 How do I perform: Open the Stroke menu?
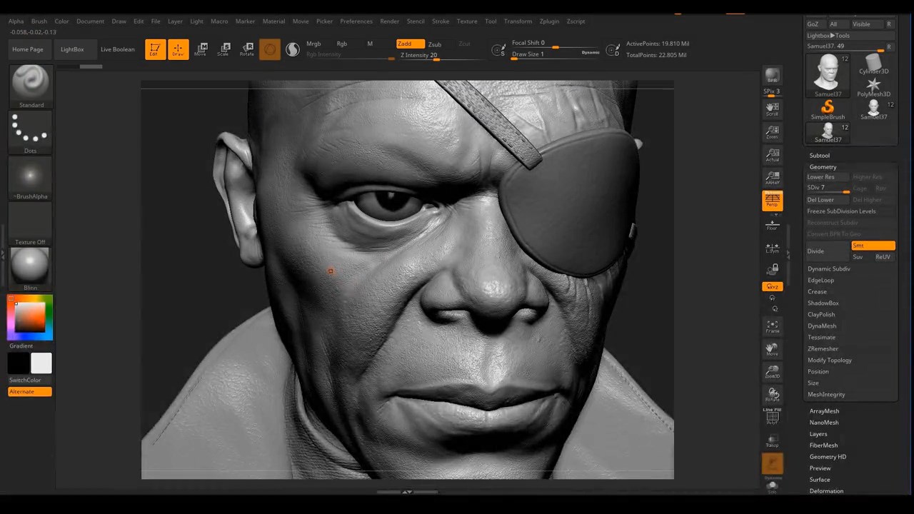(441, 21)
